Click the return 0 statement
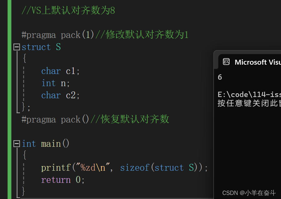 (x=63, y=179)
